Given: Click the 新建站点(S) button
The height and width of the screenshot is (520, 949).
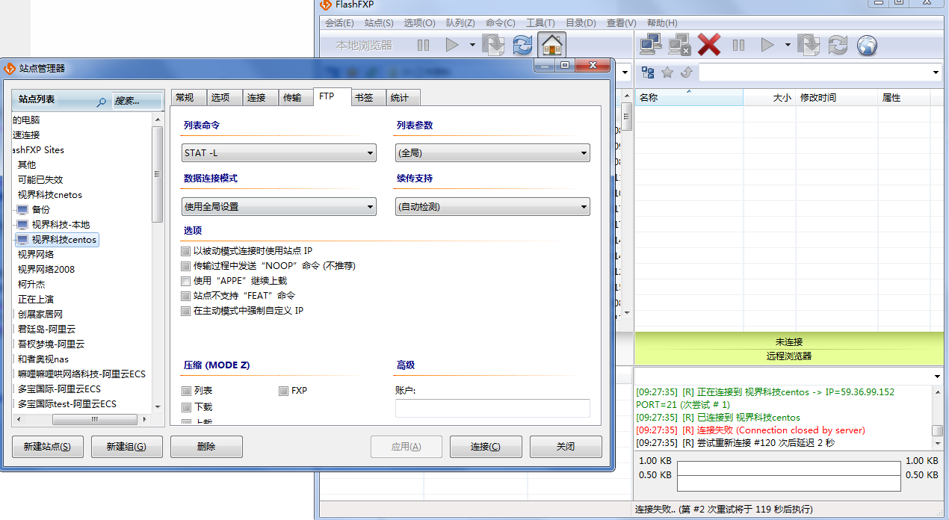Looking at the screenshot, I should 48,447.
